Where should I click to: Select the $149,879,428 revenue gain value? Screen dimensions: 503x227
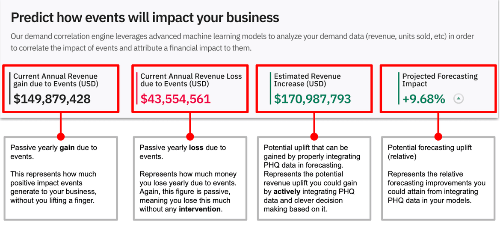pos(52,99)
